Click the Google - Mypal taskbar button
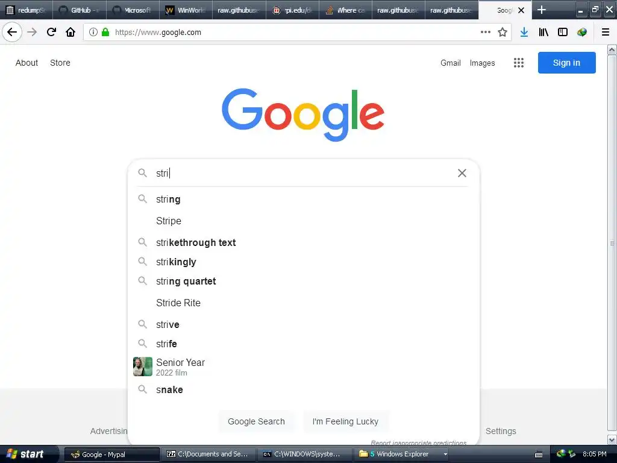 click(x=112, y=454)
